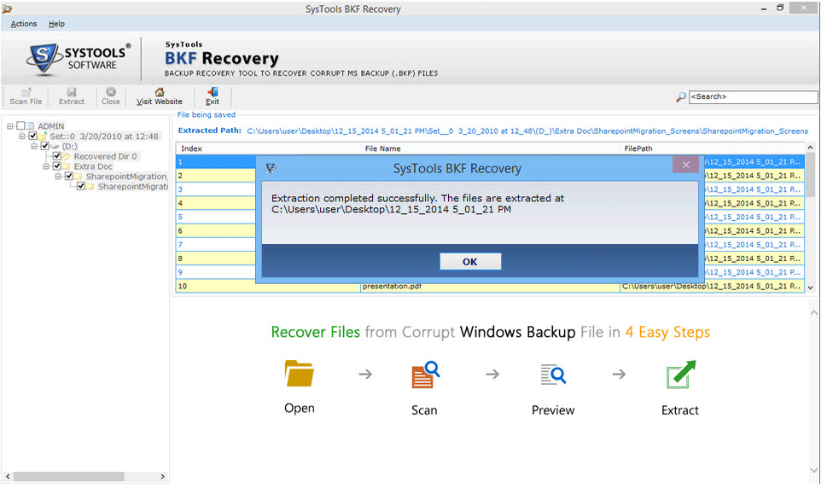This screenshot has height=488, width=827.
Task: Toggle the ADMIN checkbox
Action: pos(20,126)
